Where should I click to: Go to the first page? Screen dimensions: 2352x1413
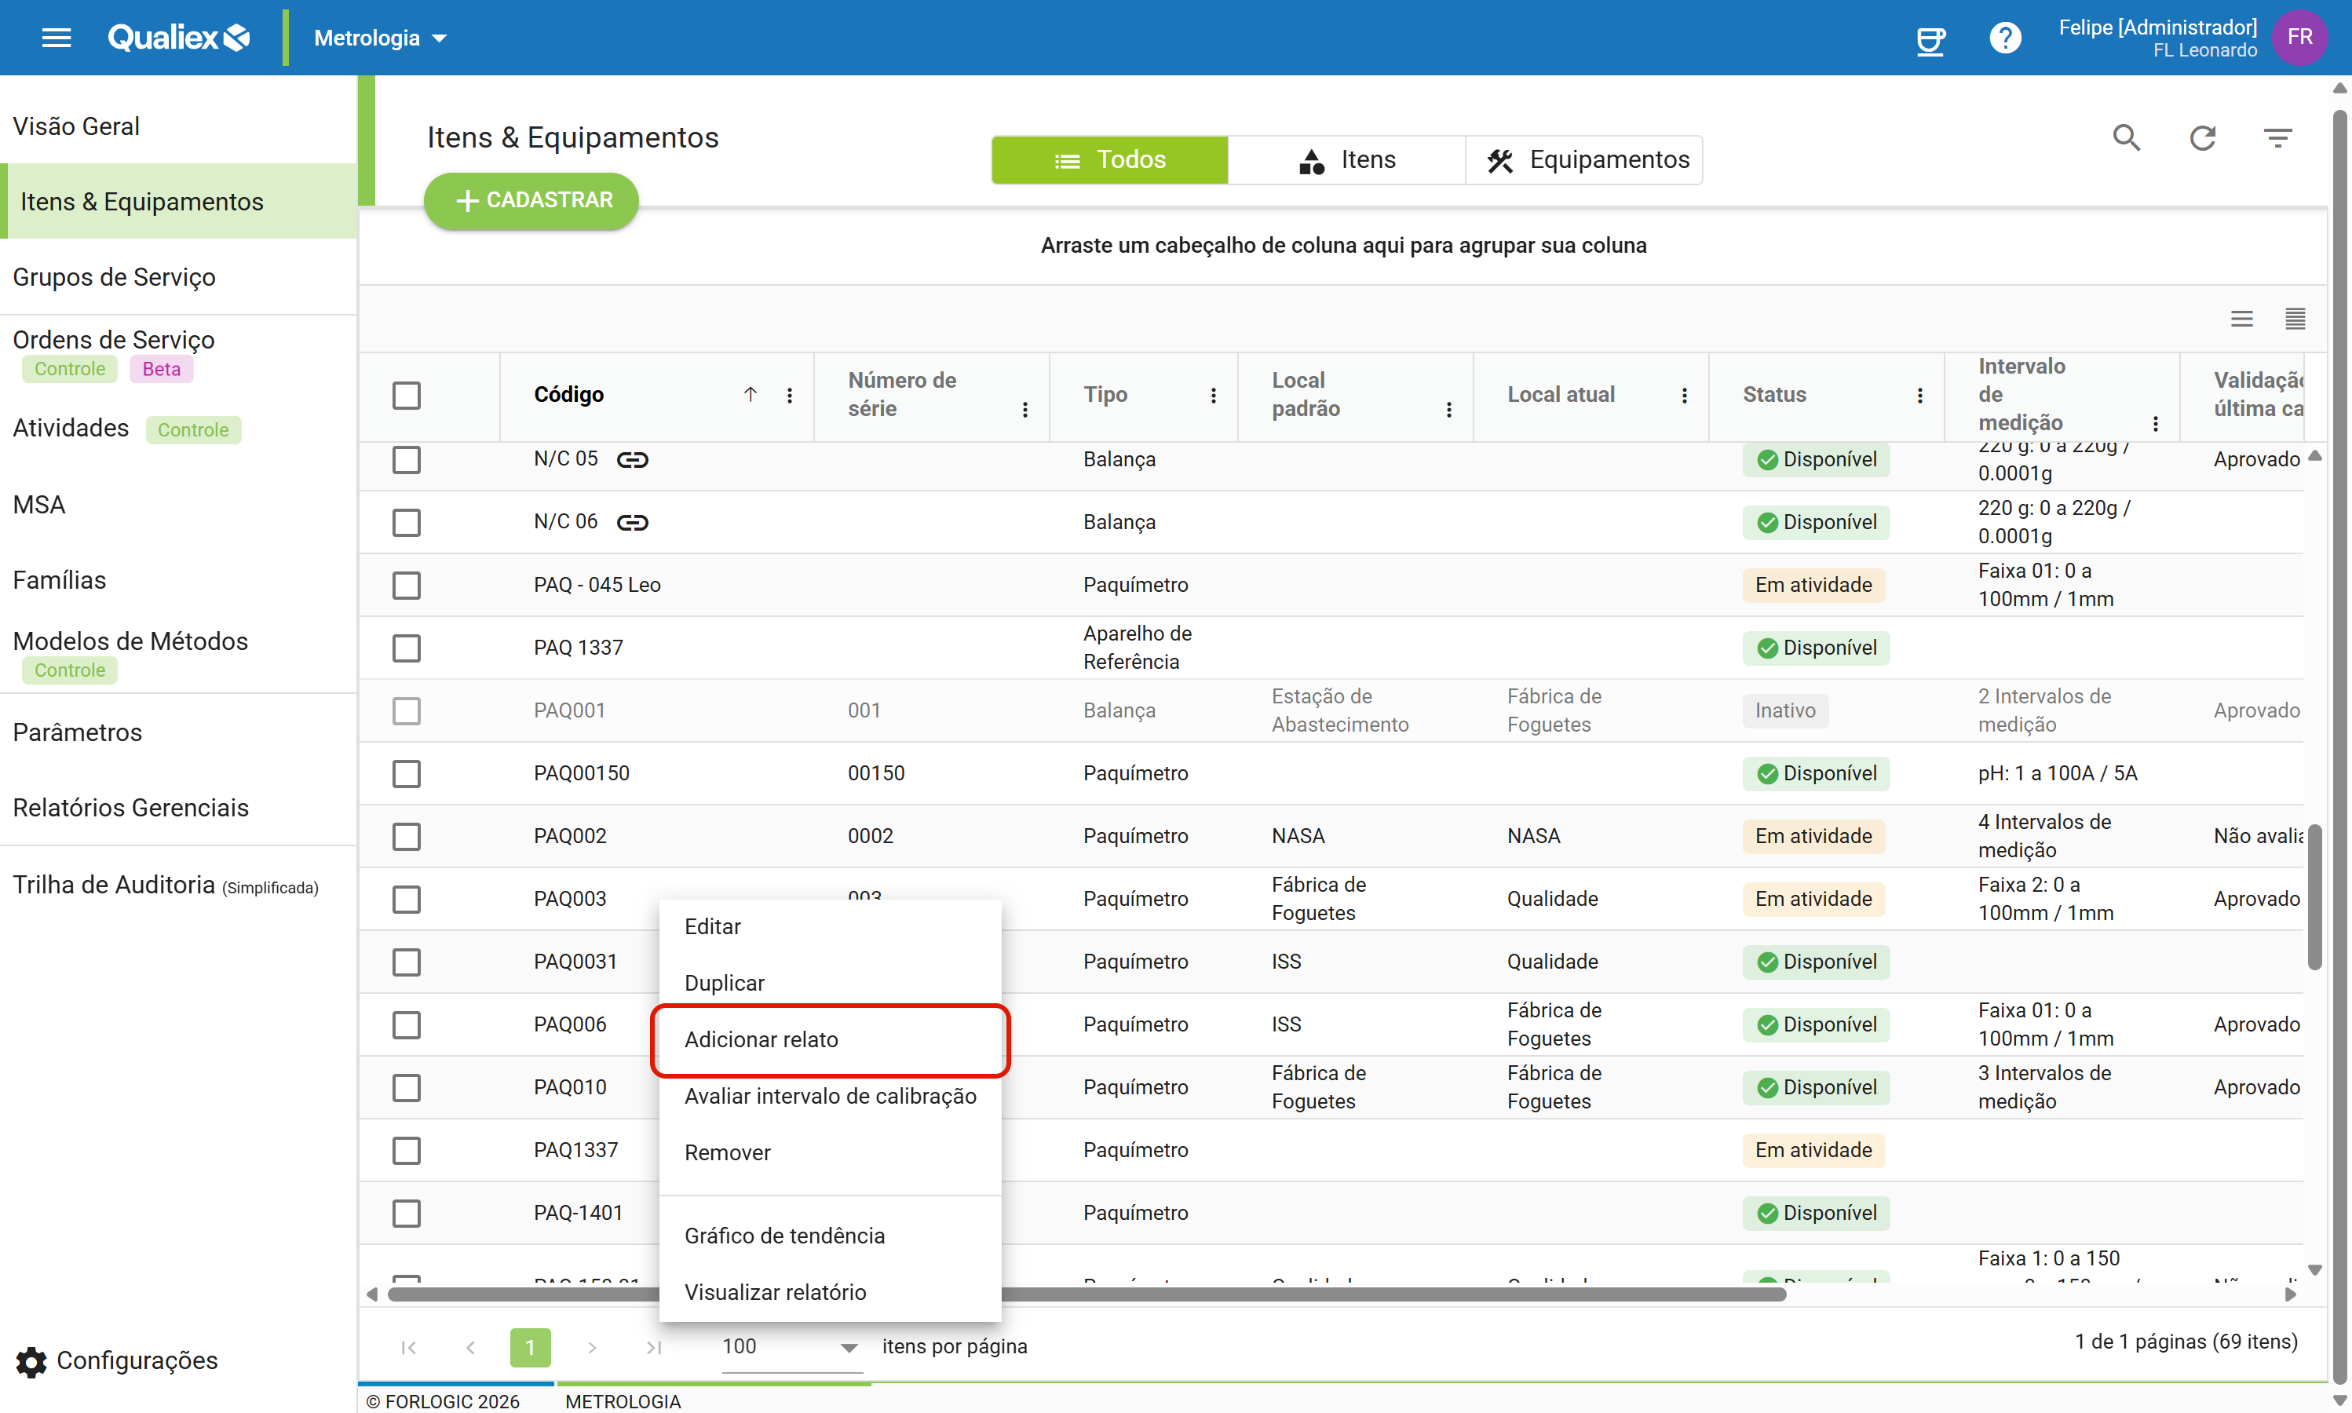point(408,1347)
